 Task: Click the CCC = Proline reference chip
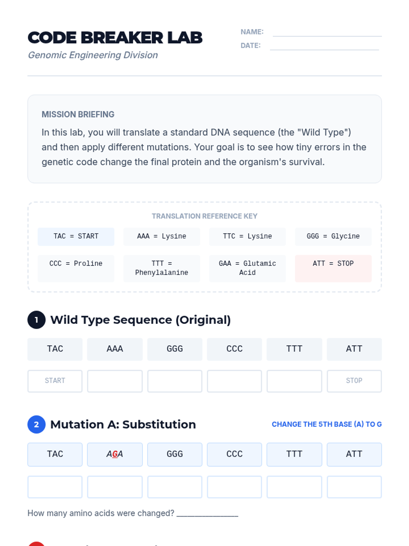point(76,268)
